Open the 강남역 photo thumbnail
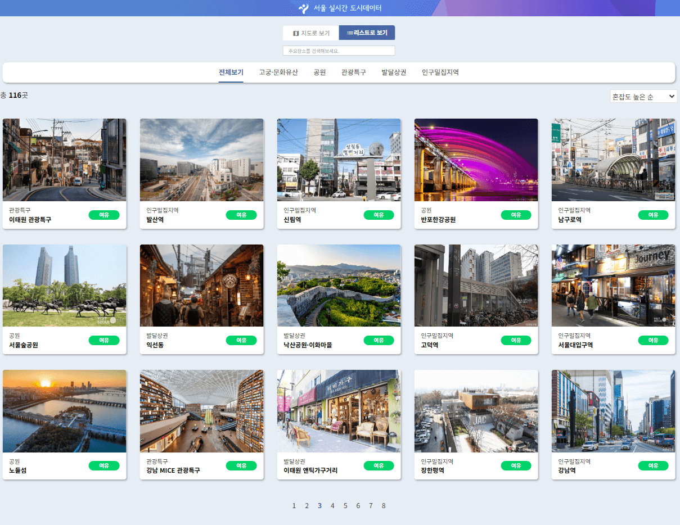Image resolution: width=680 pixels, height=525 pixels. (614, 411)
